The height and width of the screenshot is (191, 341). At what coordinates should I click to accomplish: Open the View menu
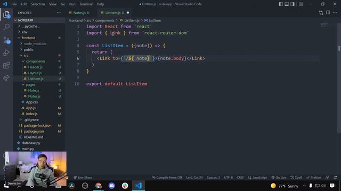click(x=53, y=4)
